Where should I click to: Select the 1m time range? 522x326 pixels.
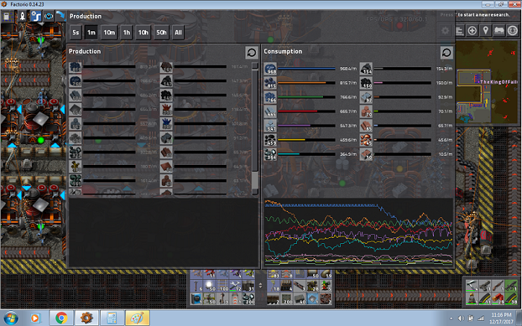91,32
